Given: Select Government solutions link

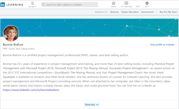Looking at the screenshot, I should click(147, 12).
